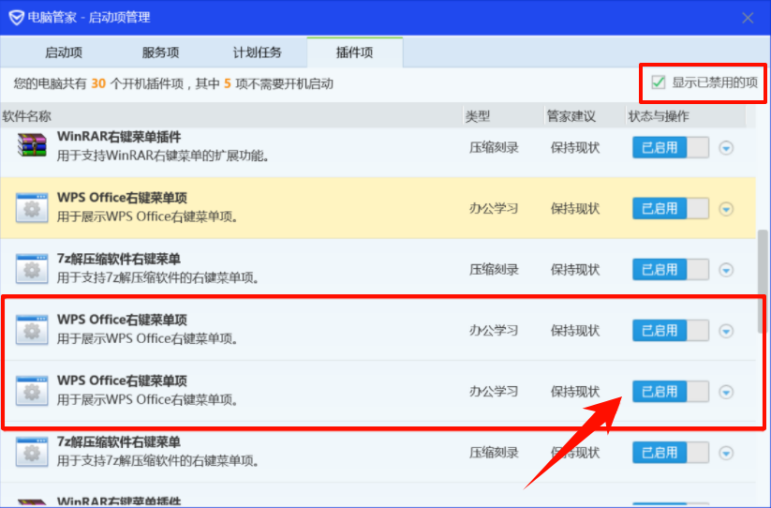
Task: Toggle 已启用 switch of WPS Office row just below the upper 7z row
Action: tap(670, 331)
